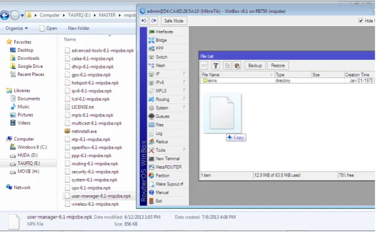Click the WinBox redo arrow icon

[153, 21]
